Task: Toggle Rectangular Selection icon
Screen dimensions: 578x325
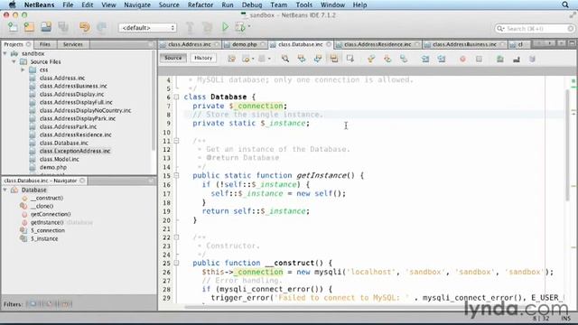Action: pos(350,59)
